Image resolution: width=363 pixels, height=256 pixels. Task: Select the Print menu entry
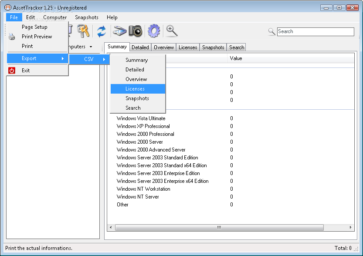point(37,46)
